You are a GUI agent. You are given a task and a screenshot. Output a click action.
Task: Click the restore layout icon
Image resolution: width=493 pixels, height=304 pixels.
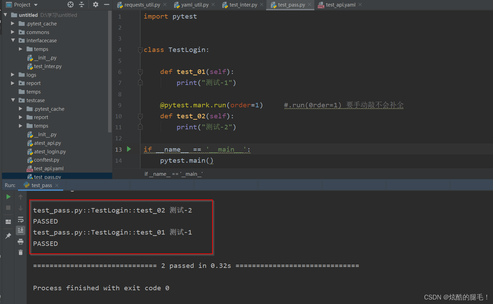click(x=8, y=222)
